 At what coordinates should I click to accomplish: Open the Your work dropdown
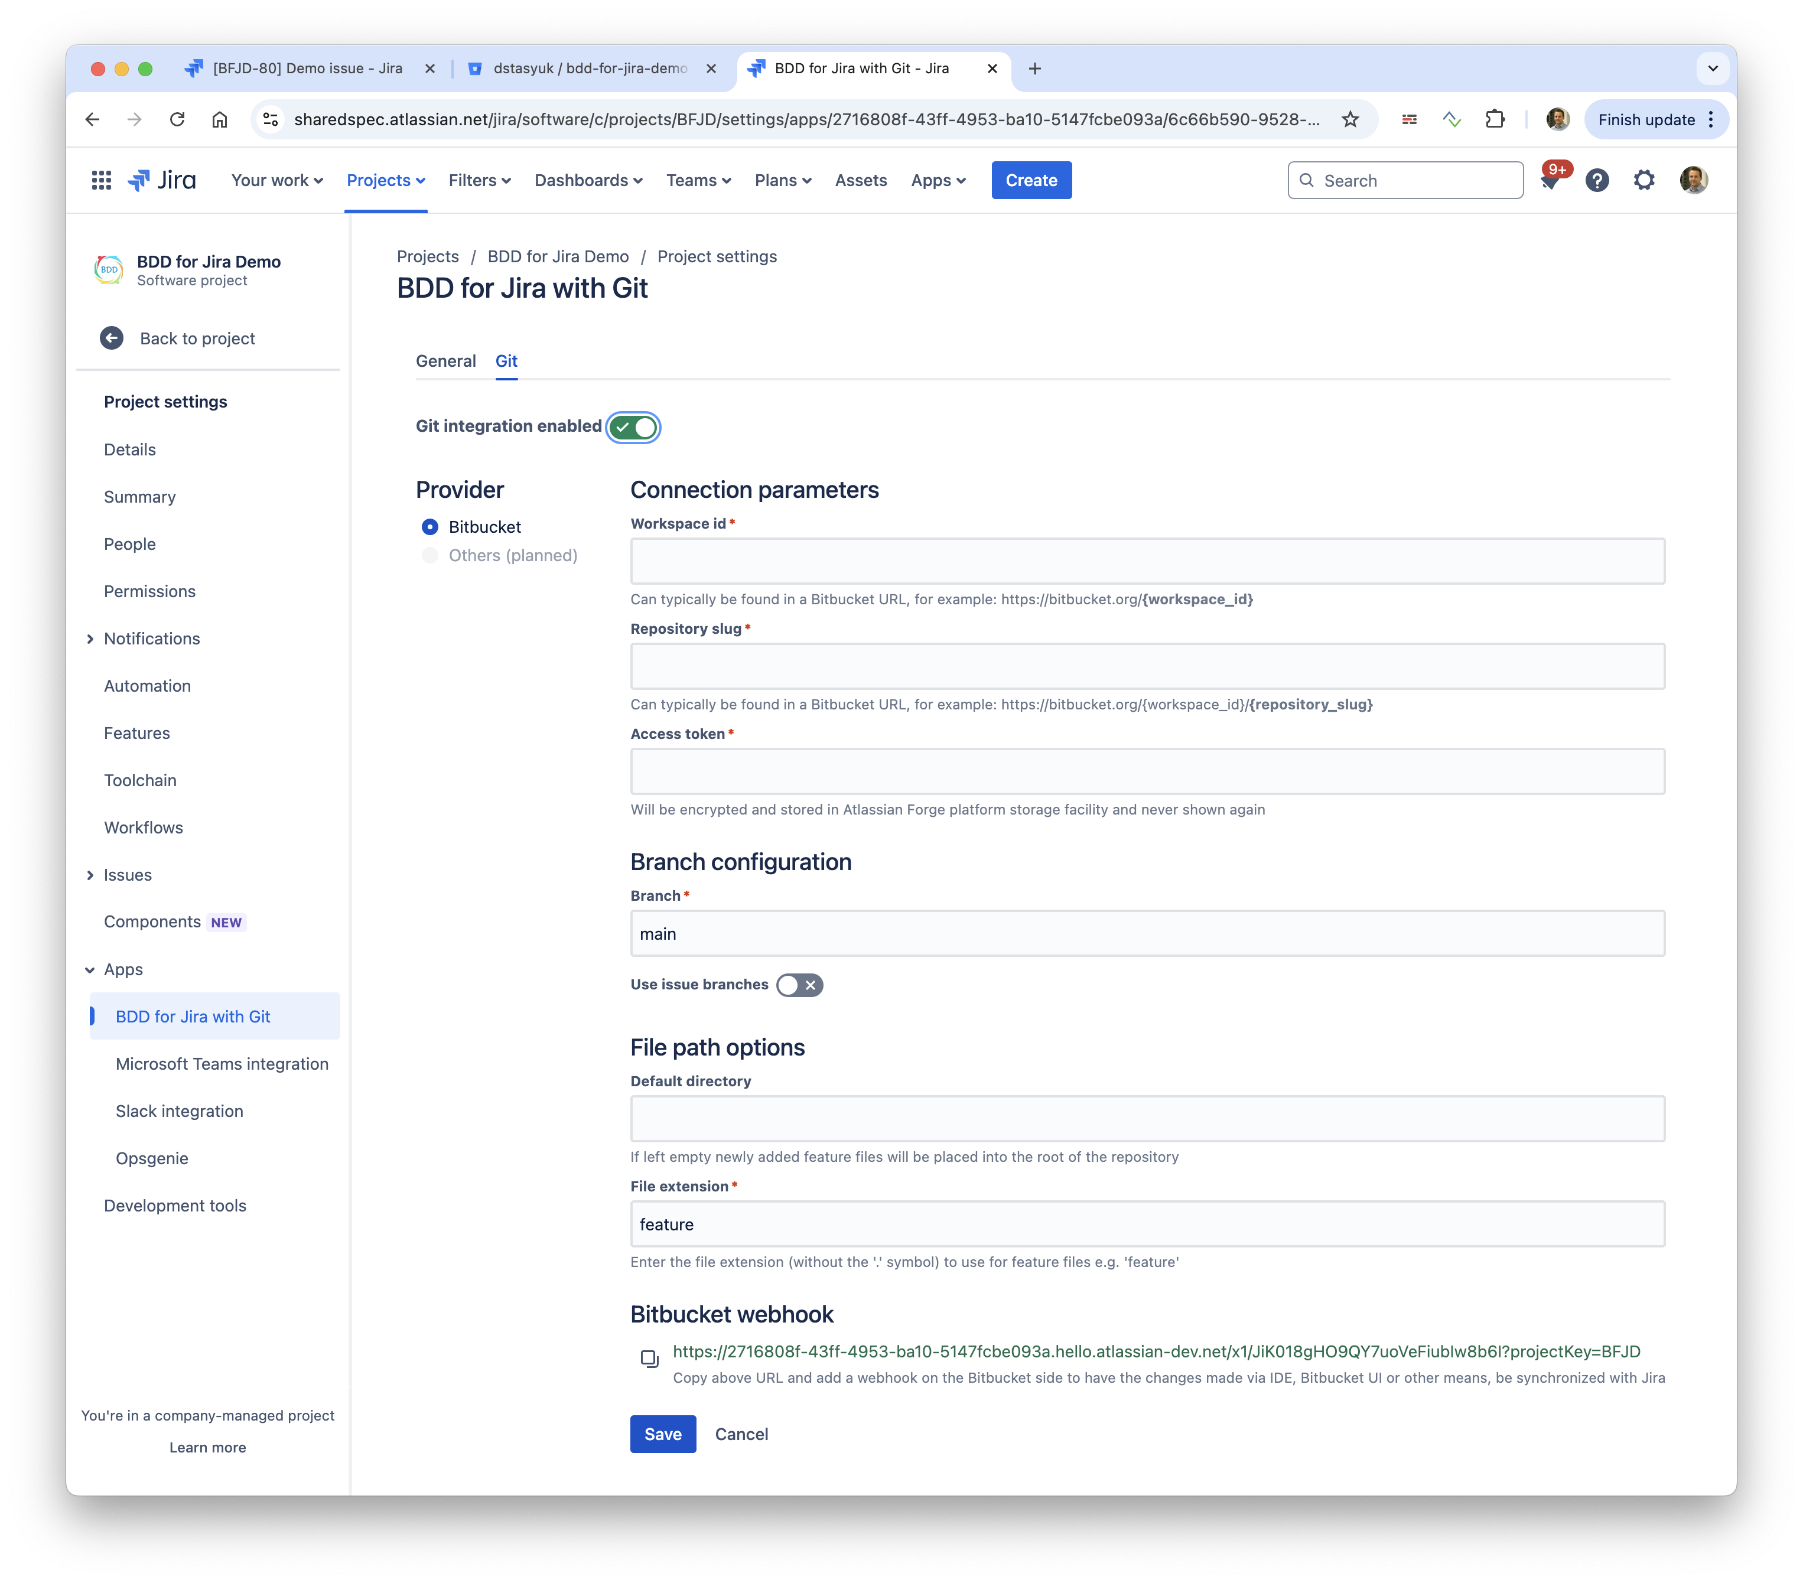coord(277,180)
